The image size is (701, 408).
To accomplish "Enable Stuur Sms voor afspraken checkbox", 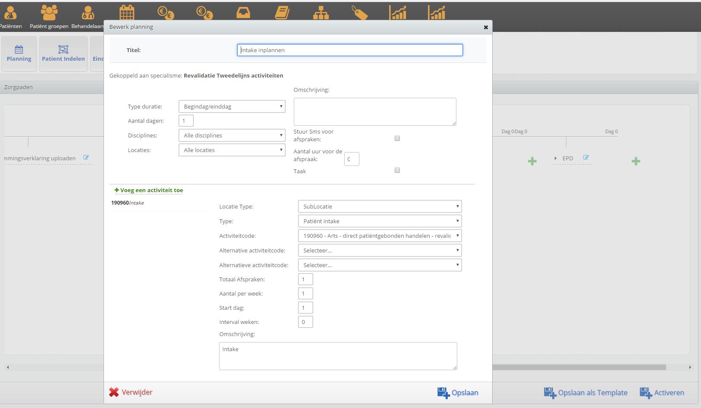I will (x=397, y=138).
